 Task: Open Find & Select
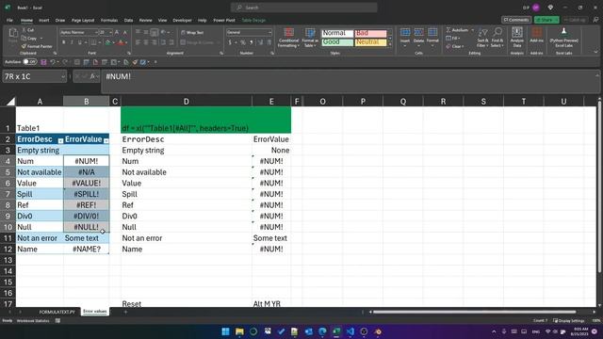[497, 38]
